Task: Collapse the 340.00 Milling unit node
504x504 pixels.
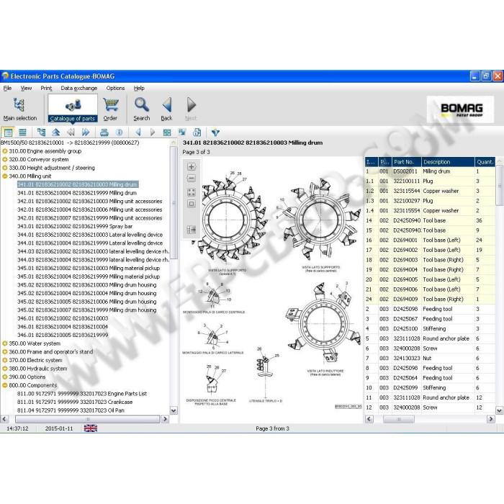Action: click(x=4, y=176)
